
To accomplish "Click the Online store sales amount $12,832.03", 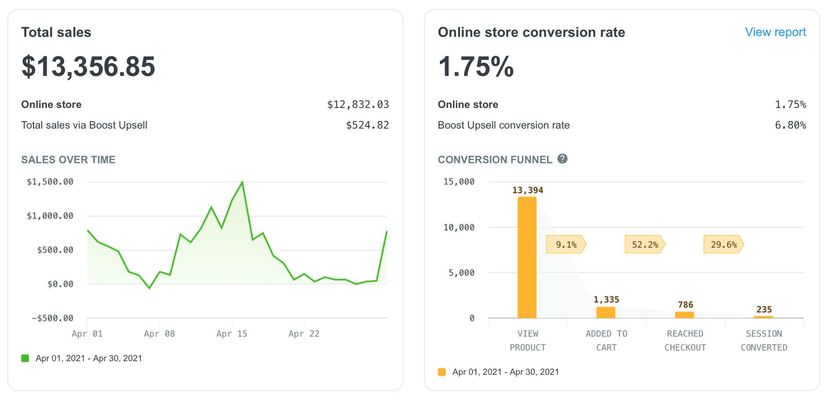I will (x=358, y=104).
